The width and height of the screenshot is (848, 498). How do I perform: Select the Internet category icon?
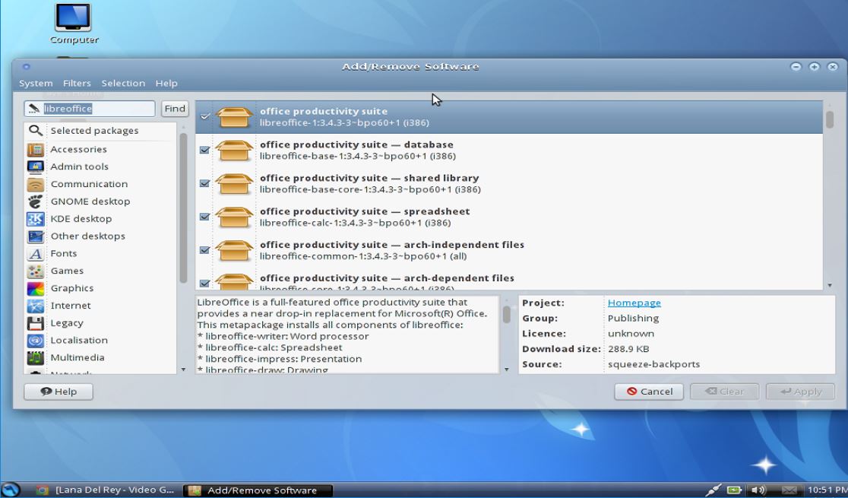tap(36, 306)
